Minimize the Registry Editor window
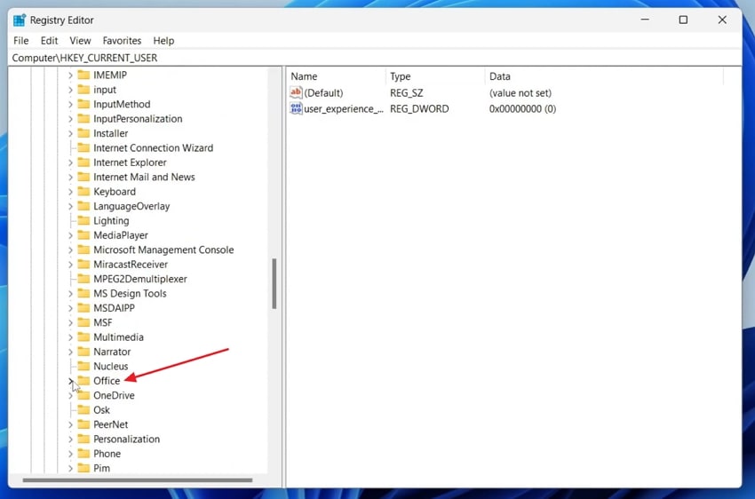Image resolution: width=755 pixels, height=499 pixels. pos(645,20)
